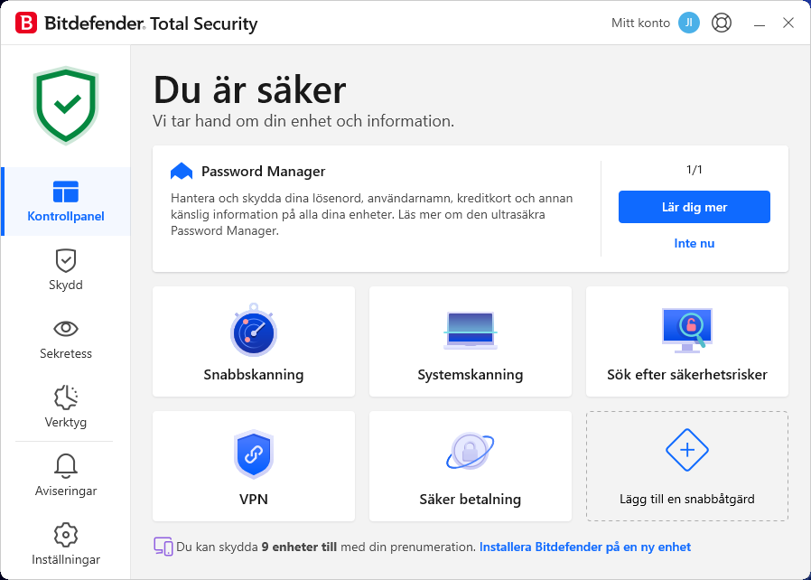Screen dimensions: 811x580
Task: Click the Password Manager icon
Action: point(181,170)
